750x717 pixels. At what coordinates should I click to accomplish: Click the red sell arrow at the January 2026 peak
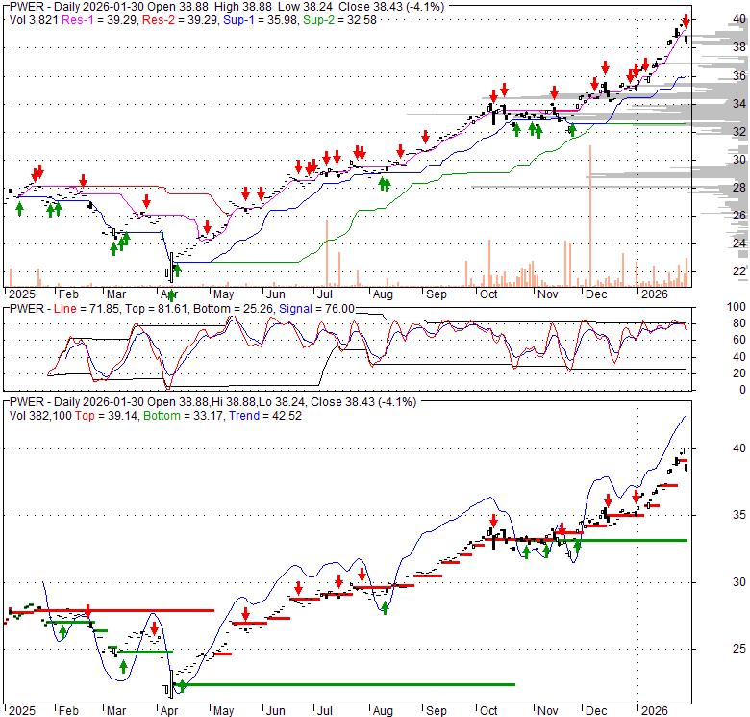click(686, 20)
